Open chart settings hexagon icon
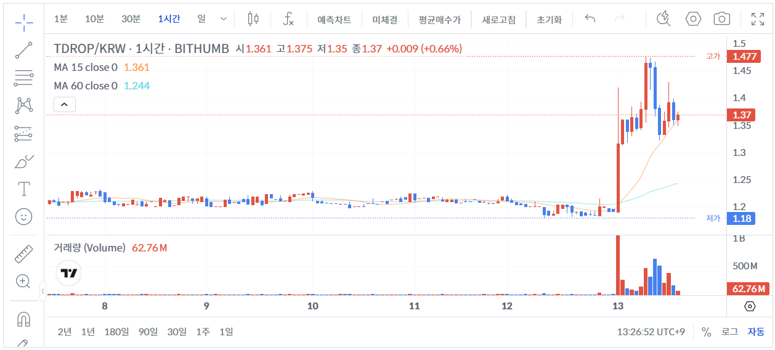775x350 pixels. 694,19
